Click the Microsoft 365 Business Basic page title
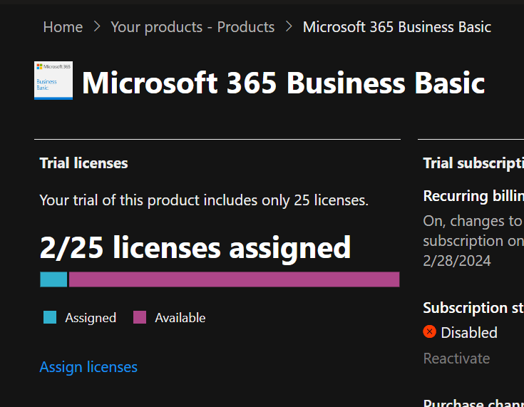This screenshot has width=524, height=407. coord(283,83)
